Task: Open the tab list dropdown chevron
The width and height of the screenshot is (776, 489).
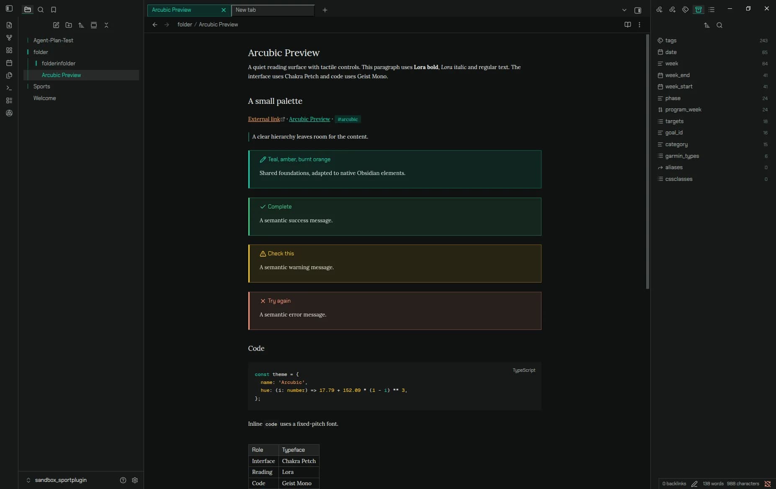Action: point(624,10)
